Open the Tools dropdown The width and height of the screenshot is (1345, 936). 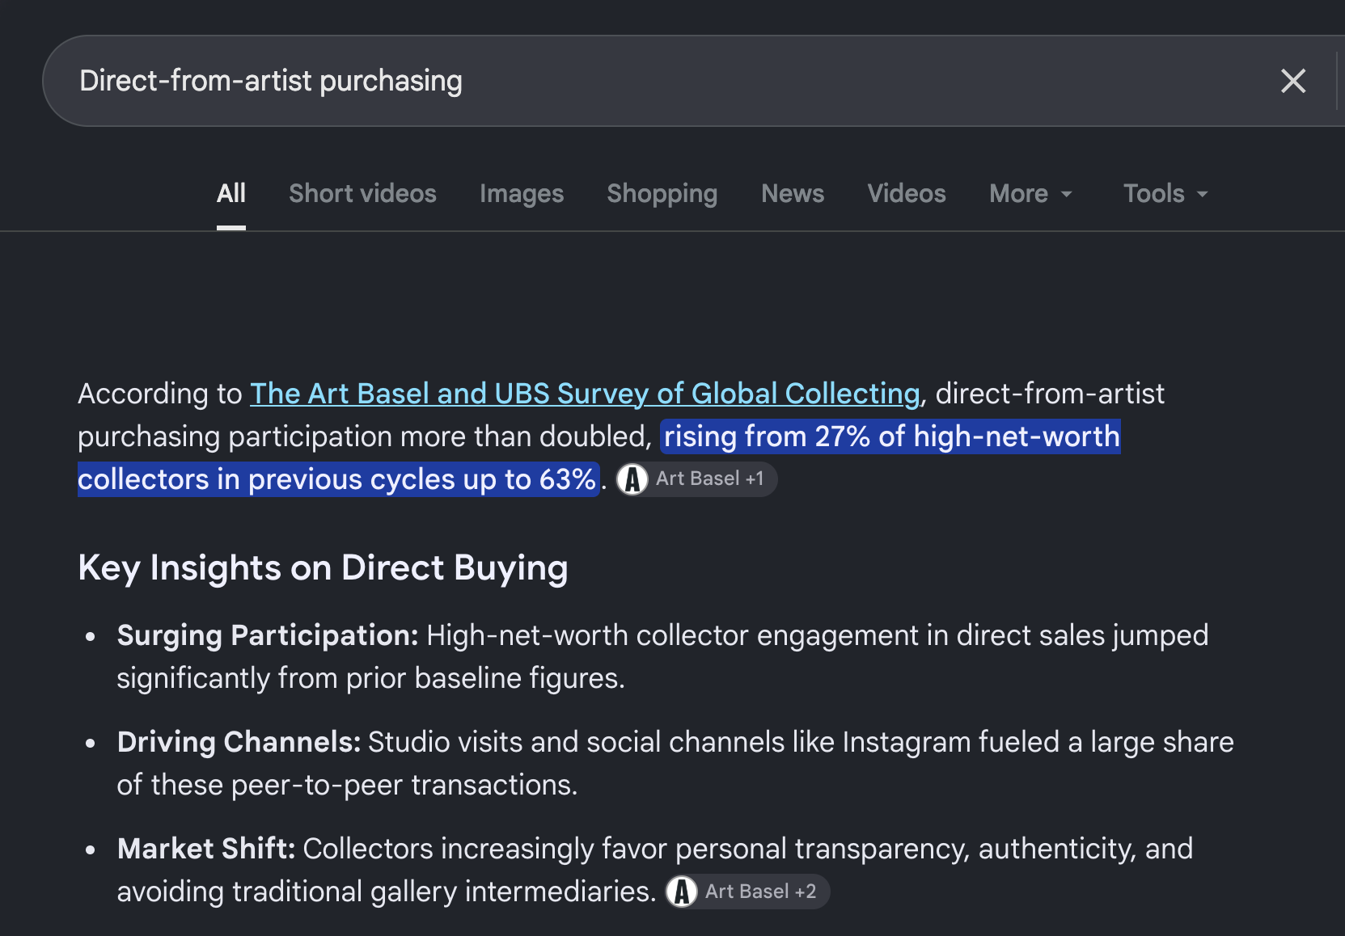[1165, 193]
